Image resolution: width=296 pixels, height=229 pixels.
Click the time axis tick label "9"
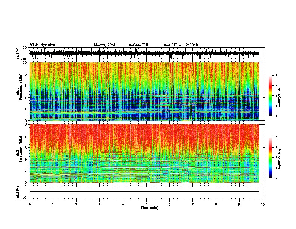[239, 204]
